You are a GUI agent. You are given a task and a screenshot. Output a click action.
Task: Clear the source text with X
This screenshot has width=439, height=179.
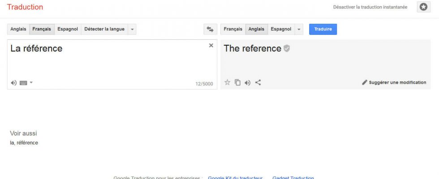[x=211, y=45]
